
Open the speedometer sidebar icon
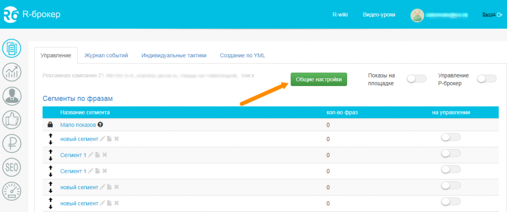tap(12, 191)
